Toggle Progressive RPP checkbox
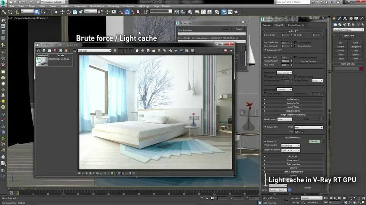 point(265,50)
